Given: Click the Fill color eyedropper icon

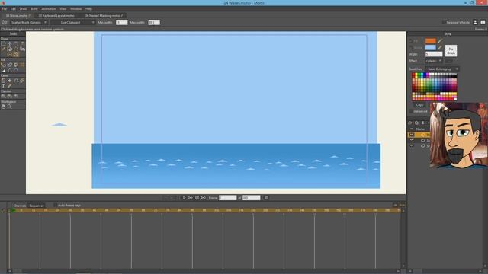Looking at the screenshot, I should pos(440,41).
